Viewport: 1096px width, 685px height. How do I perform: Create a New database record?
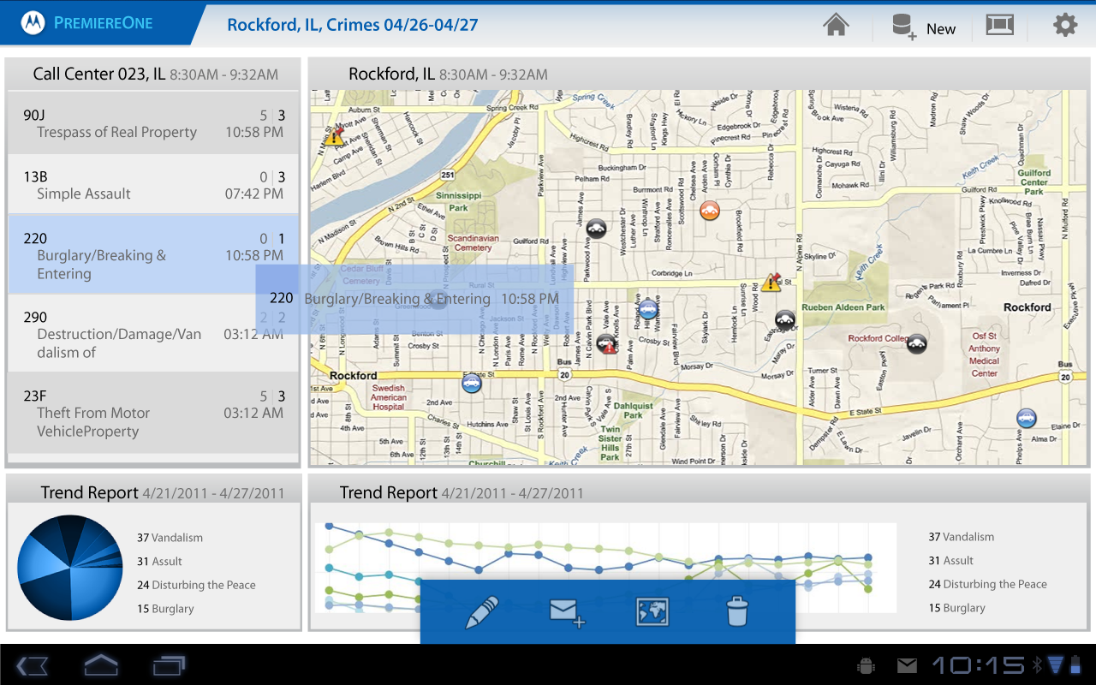[x=923, y=27]
